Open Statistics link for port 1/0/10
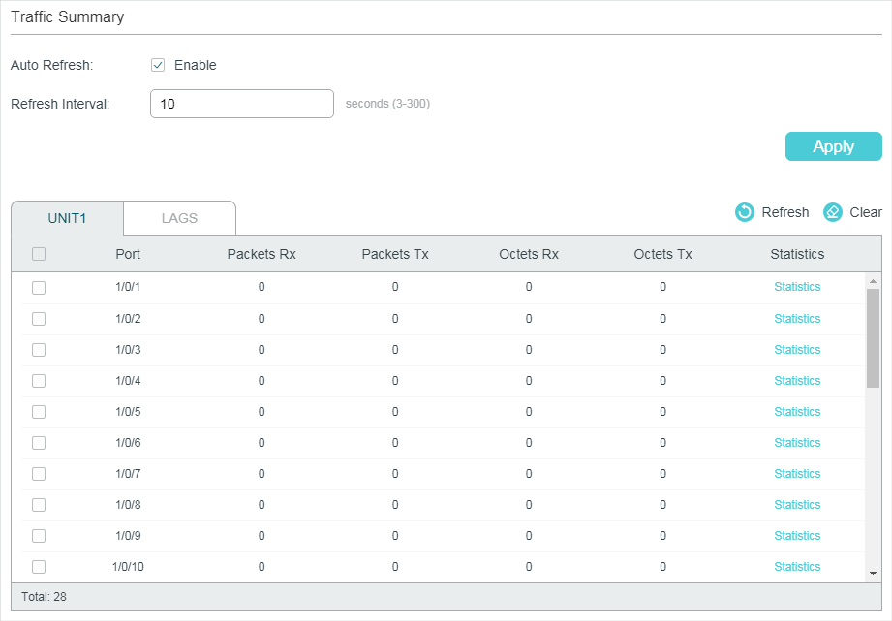This screenshot has width=892, height=621. pyautogui.click(x=797, y=567)
